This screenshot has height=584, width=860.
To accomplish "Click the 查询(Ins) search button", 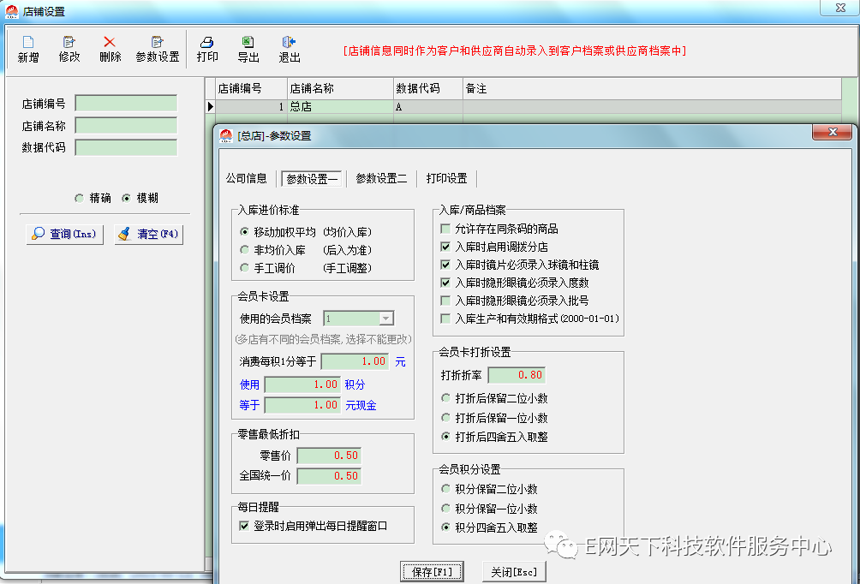I will (64, 234).
